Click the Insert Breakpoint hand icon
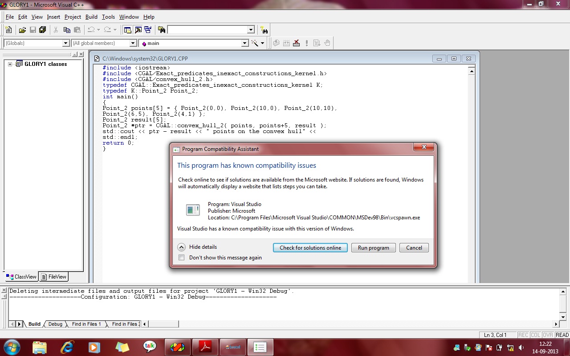This screenshot has height=356, width=570. [327, 43]
